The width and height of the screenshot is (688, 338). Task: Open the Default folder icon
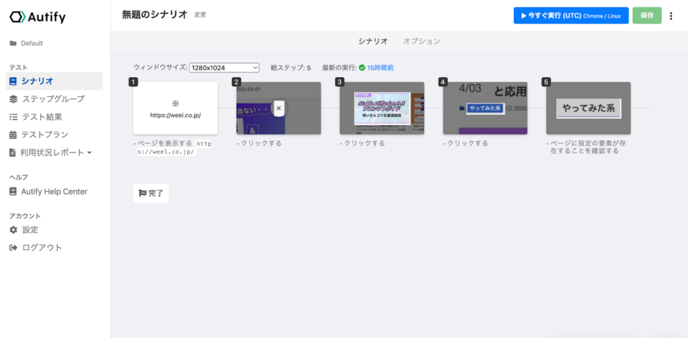13,44
